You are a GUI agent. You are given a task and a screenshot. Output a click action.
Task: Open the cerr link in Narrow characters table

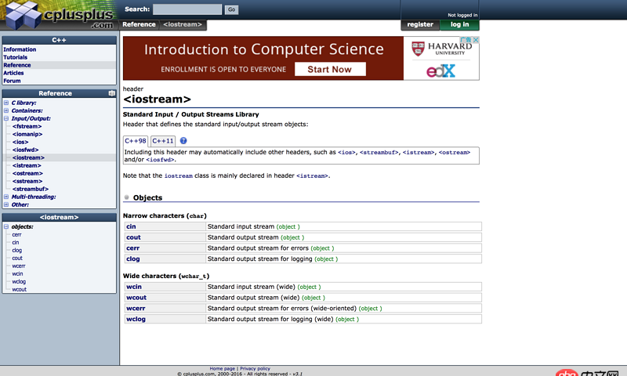(x=132, y=248)
